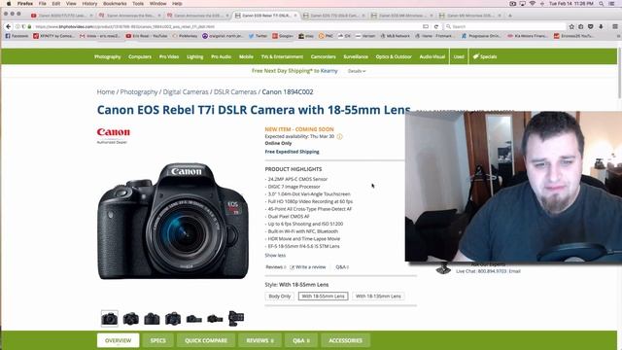This screenshot has height=350, width=622.
Task: Open the bookmarks list icon beside the star
Action: click(x=581, y=26)
